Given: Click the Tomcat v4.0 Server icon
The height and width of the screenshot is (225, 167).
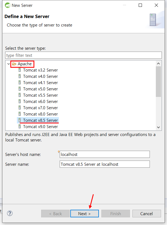Looking at the screenshot, I should coord(20,76).
